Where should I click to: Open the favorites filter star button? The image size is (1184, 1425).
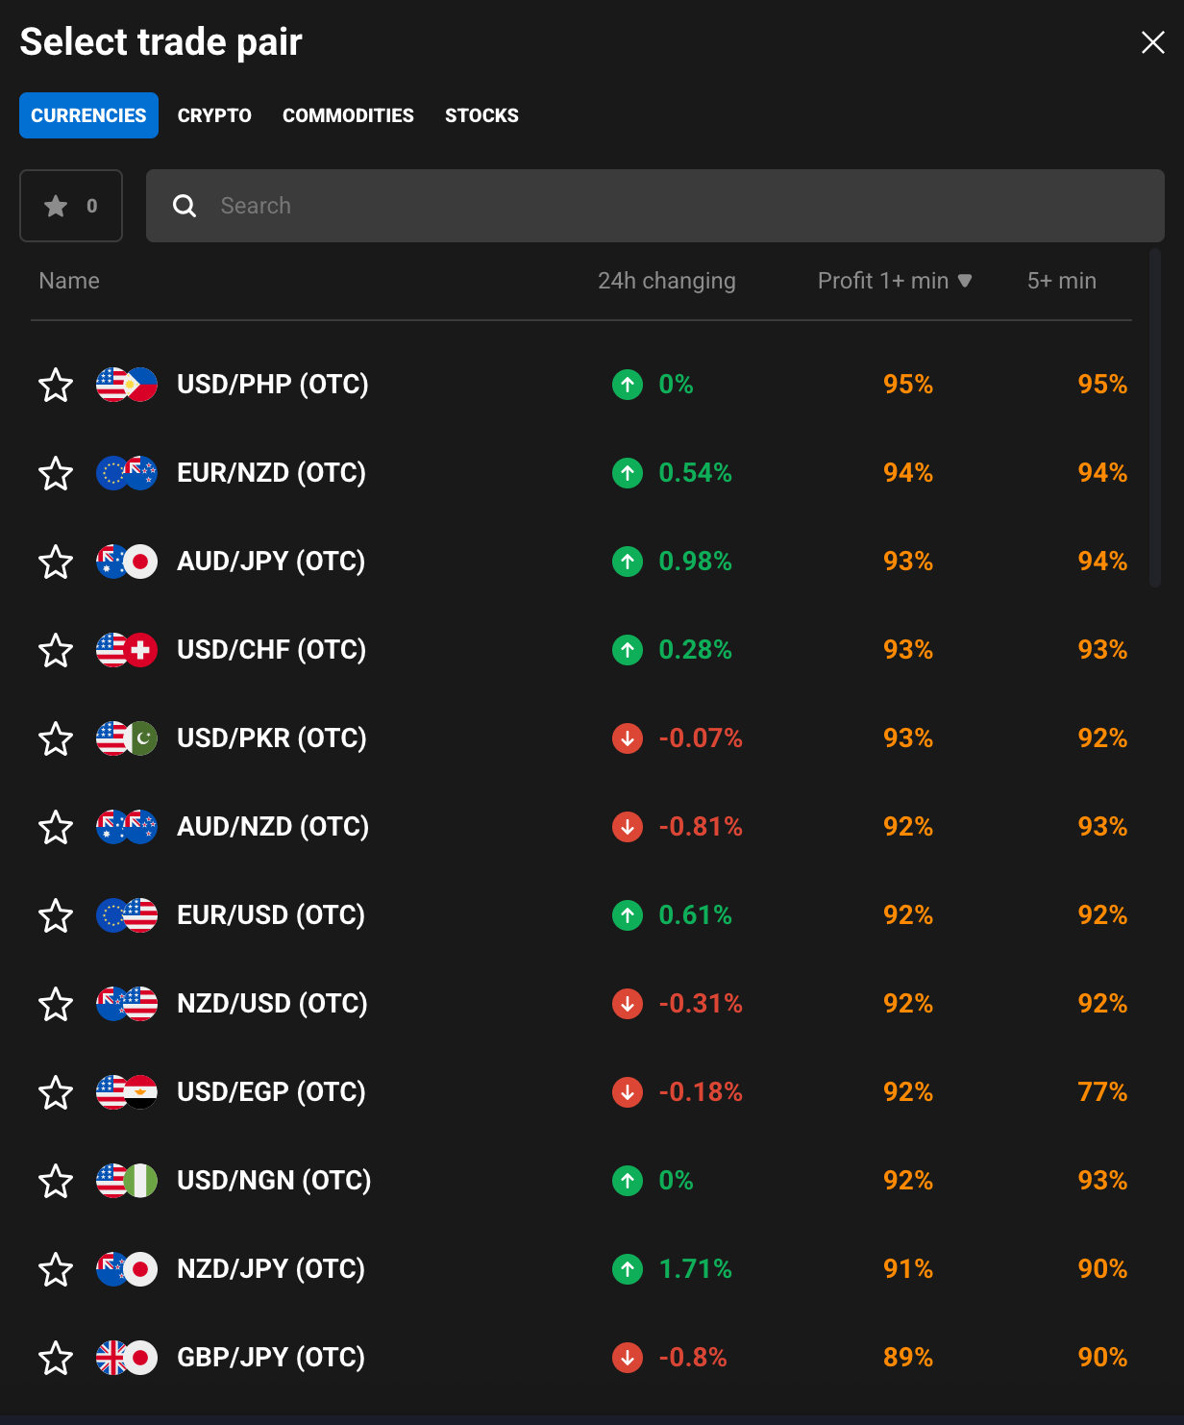tap(71, 206)
